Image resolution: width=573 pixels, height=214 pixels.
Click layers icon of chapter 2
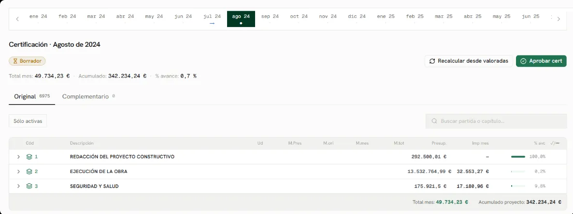click(x=29, y=172)
